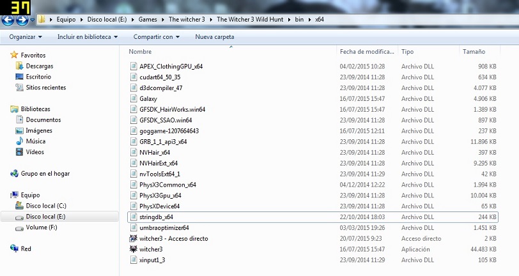Click date 22/10/2014 18:03 of stringdb_x64
Viewport: 519px width, 276px height.
coord(362,217)
